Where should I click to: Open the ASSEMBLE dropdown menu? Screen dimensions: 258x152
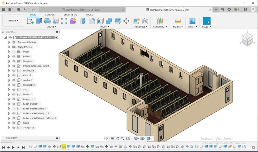coord(141,27)
